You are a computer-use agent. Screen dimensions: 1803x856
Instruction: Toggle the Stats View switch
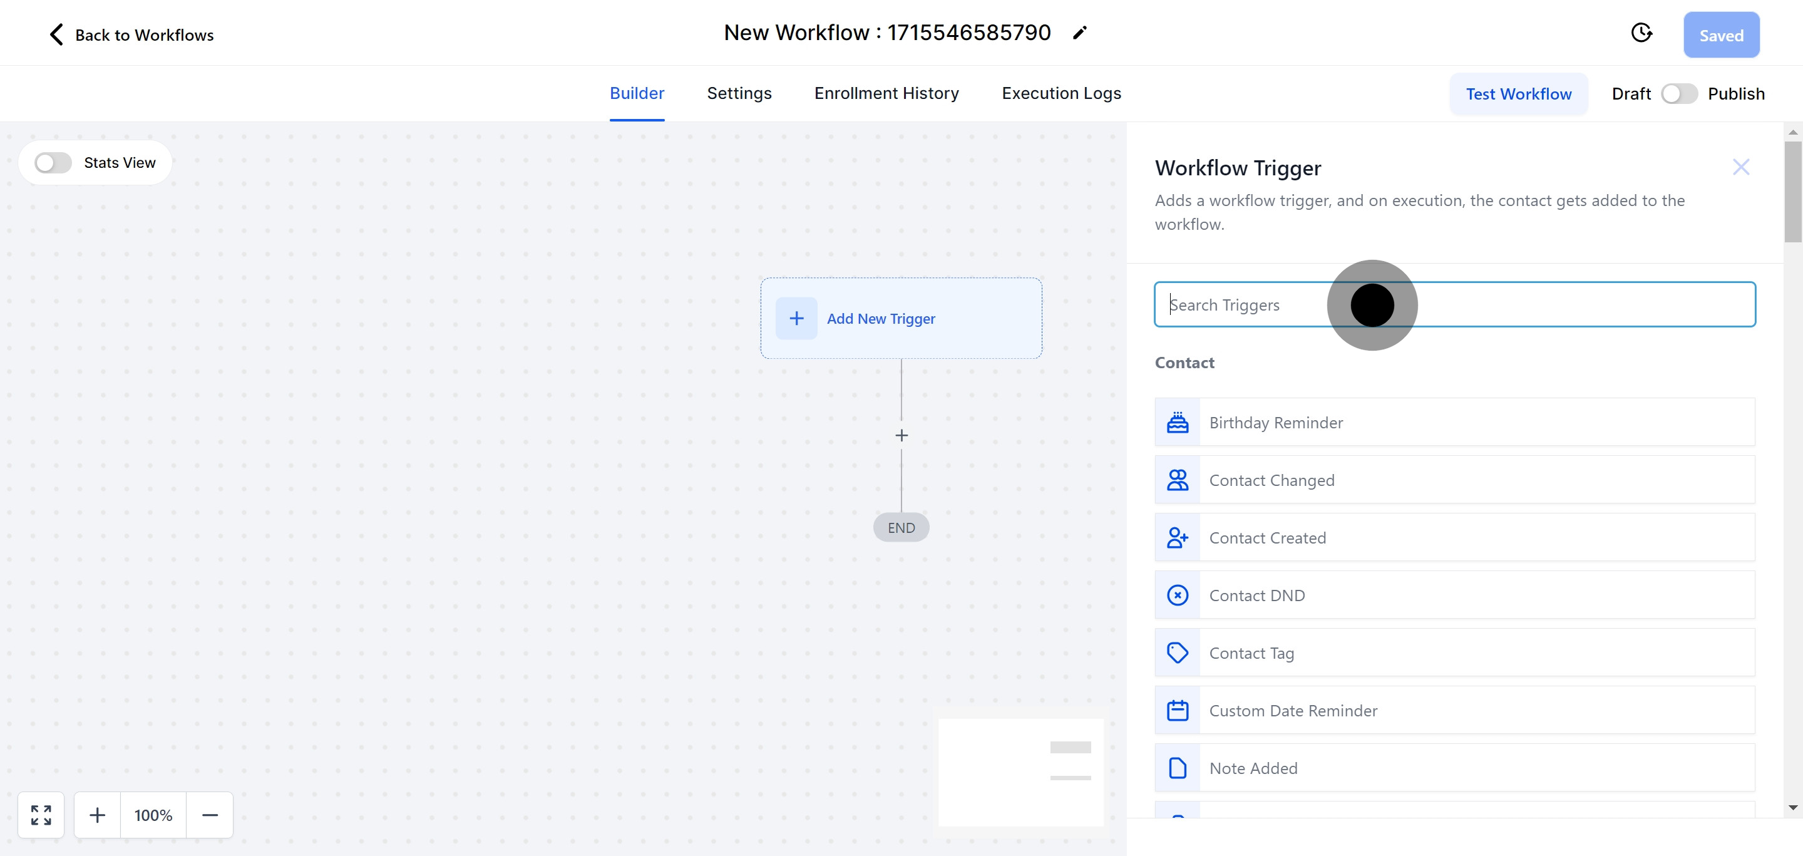pyautogui.click(x=53, y=163)
